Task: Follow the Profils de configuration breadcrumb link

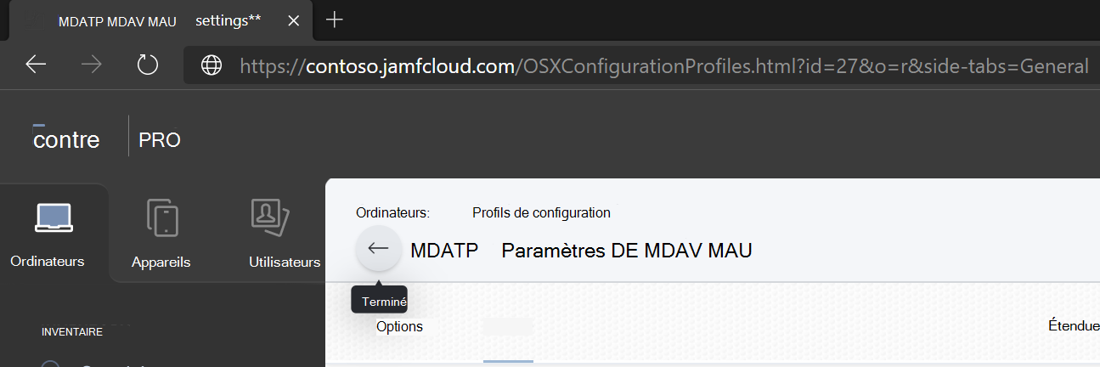Action: click(541, 212)
